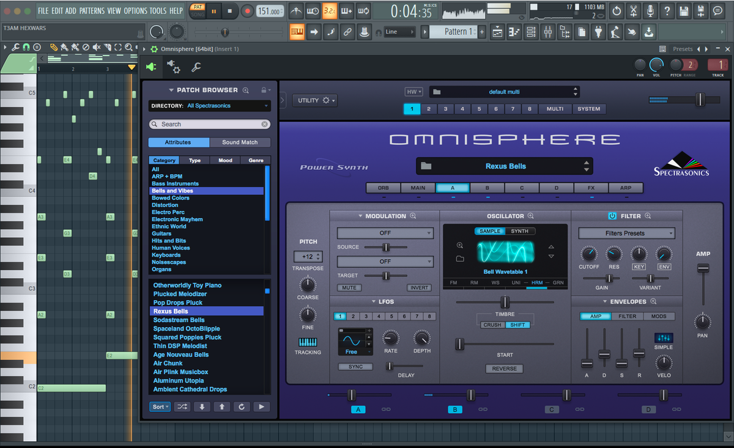Open the PATTERNS menu

coord(92,11)
